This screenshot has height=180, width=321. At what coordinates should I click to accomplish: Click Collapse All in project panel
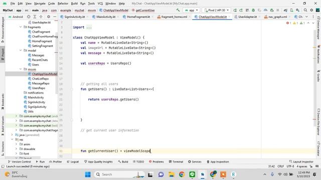(41, 16)
